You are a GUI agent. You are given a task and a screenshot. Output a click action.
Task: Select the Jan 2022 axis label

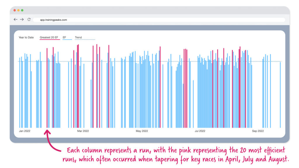click(25, 131)
